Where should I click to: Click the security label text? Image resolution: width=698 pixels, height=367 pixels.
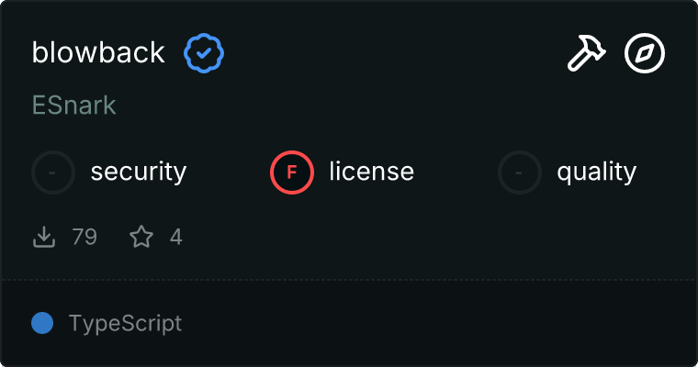(x=139, y=172)
